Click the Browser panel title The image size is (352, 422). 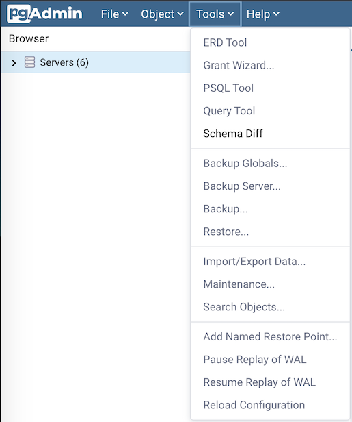(x=29, y=39)
